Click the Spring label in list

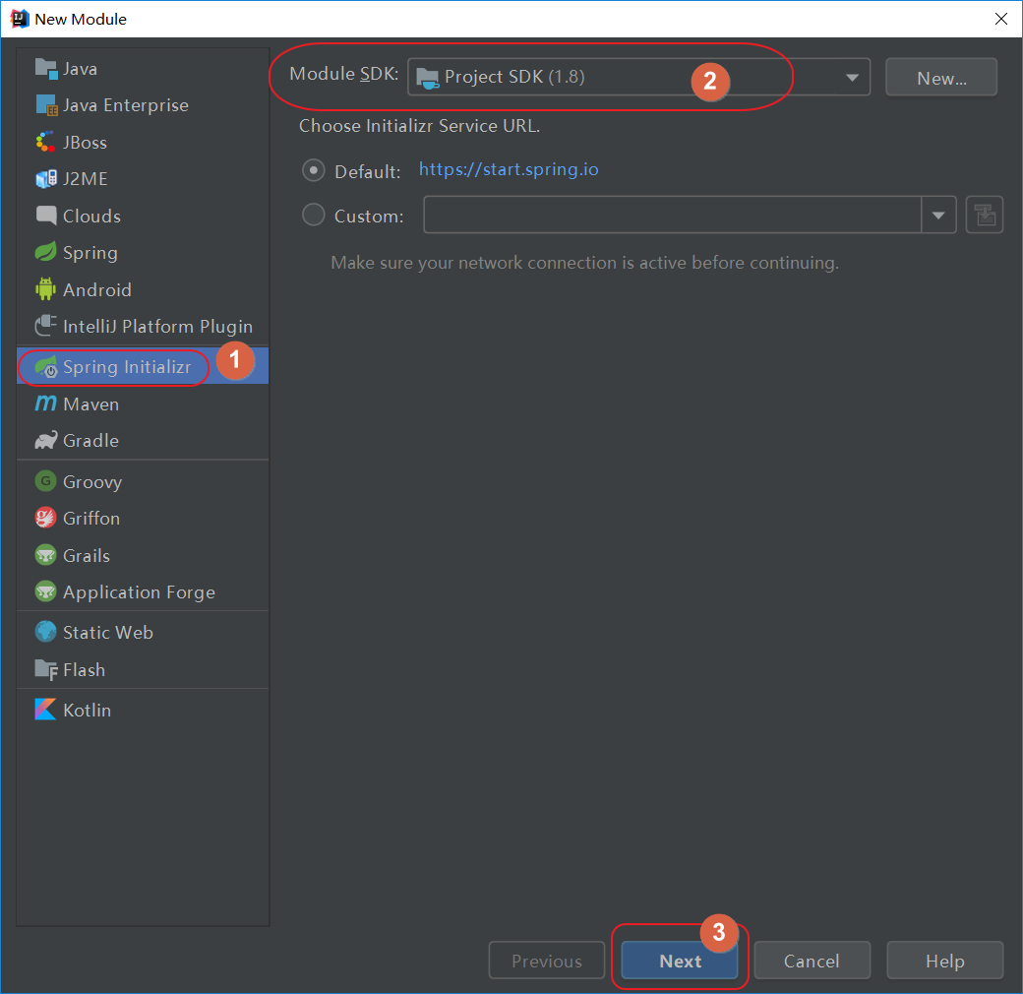90,253
